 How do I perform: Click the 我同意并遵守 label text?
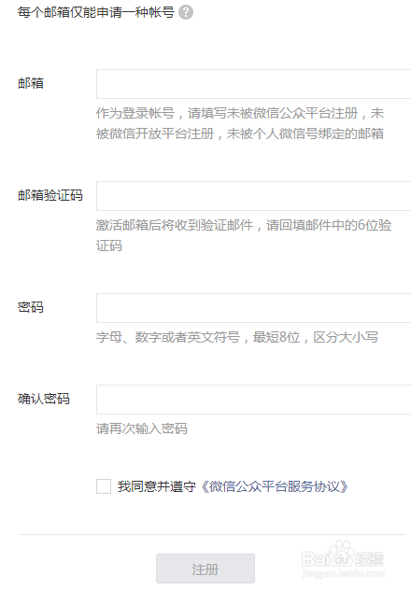click(x=157, y=486)
